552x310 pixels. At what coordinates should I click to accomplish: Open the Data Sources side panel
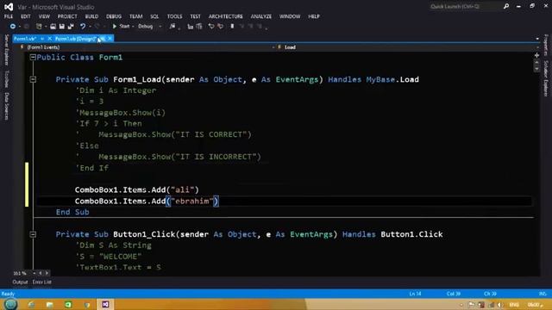point(6,107)
